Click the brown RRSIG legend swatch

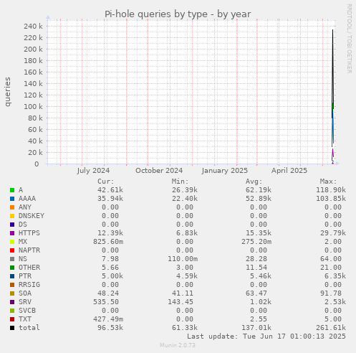pos(12,285)
